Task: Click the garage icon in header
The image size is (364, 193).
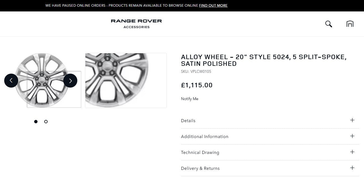Action: click(x=350, y=24)
